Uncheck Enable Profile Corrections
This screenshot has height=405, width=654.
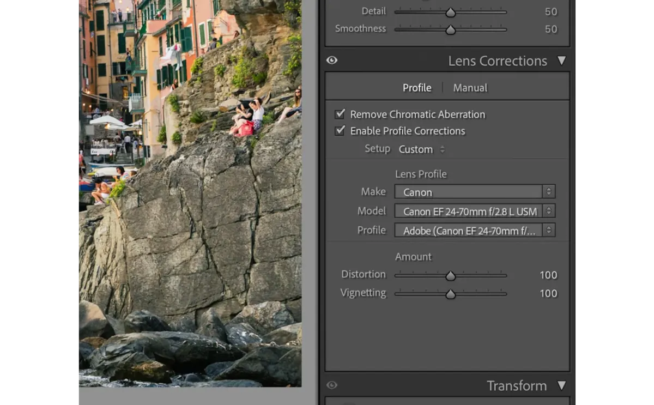pyautogui.click(x=340, y=130)
